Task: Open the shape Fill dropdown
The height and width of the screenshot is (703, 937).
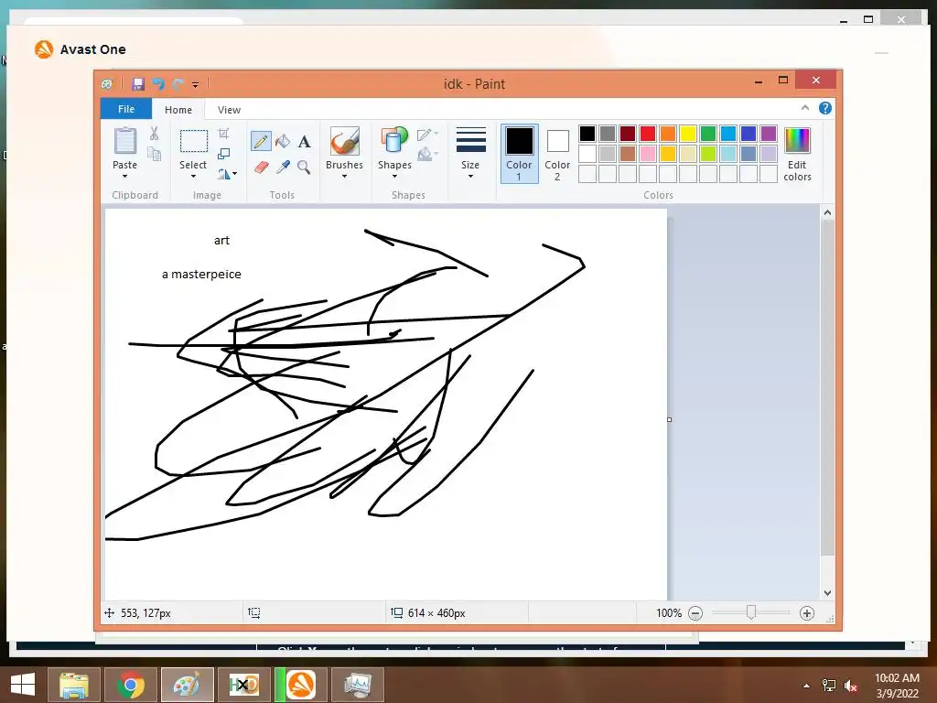Action: pyautogui.click(x=428, y=155)
